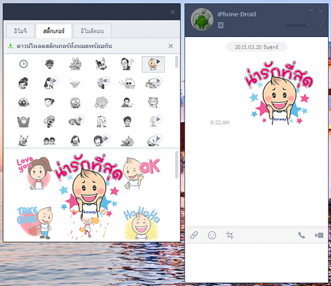This screenshot has width=331, height=286.
Task: Switch to the อิโมจิ tab
Action: 20,31
